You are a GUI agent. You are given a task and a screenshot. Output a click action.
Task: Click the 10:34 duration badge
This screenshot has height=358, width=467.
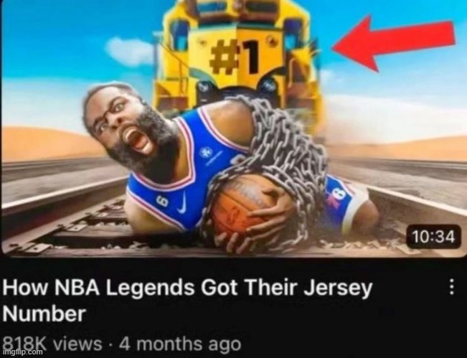coord(433,237)
